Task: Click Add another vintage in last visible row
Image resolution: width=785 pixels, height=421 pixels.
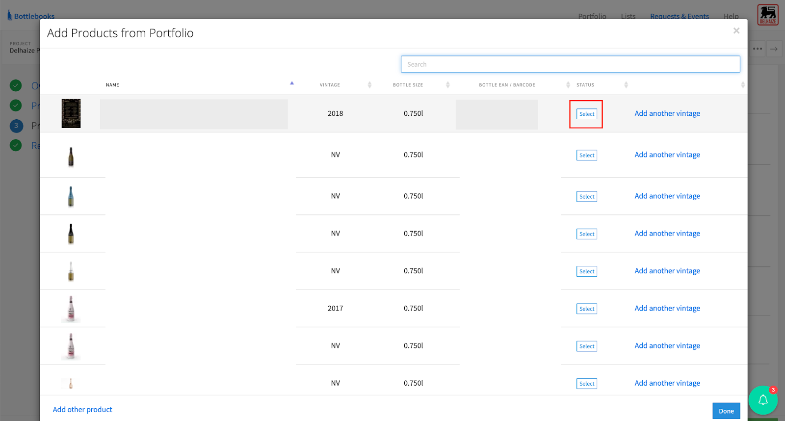Action: (667, 383)
